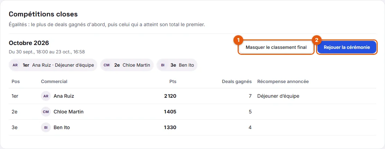Image resolution: width=385 pixels, height=149 pixels.
Task: Click Ana Ruiz avatar in table row
Action: (x=46, y=96)
